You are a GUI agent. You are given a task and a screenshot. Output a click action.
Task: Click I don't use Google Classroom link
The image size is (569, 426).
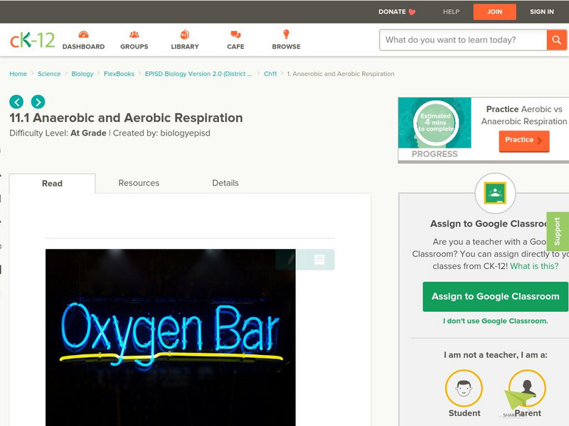click(495, 321)
